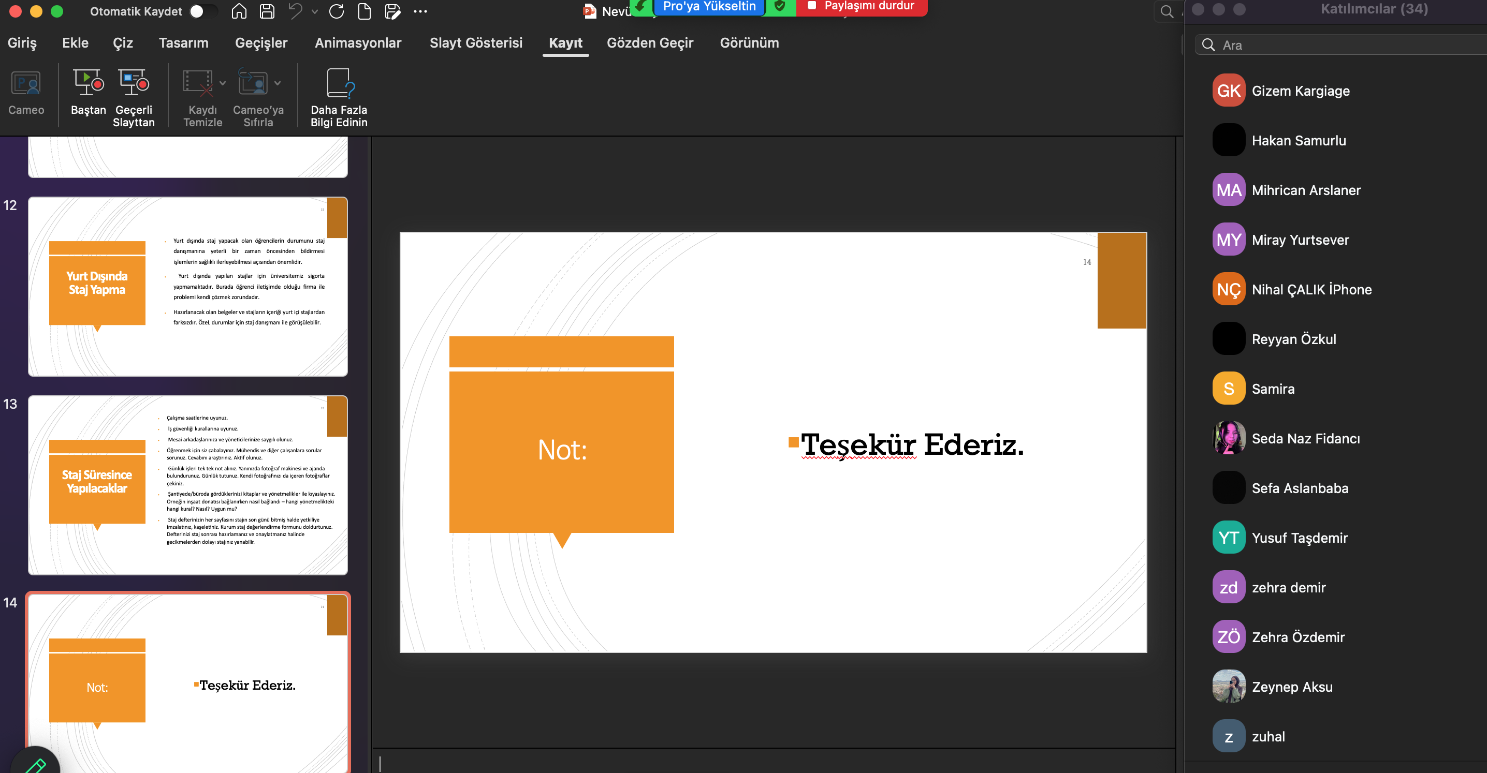1487x773 pixels.
Task: Open the more options ellipsis menu
Action: (x=420, y=11)
